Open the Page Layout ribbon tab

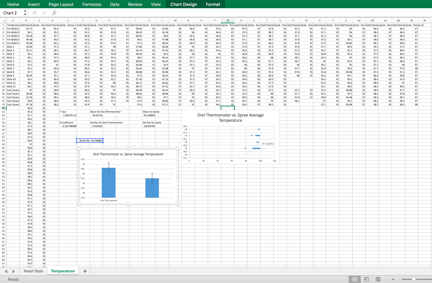61,4
